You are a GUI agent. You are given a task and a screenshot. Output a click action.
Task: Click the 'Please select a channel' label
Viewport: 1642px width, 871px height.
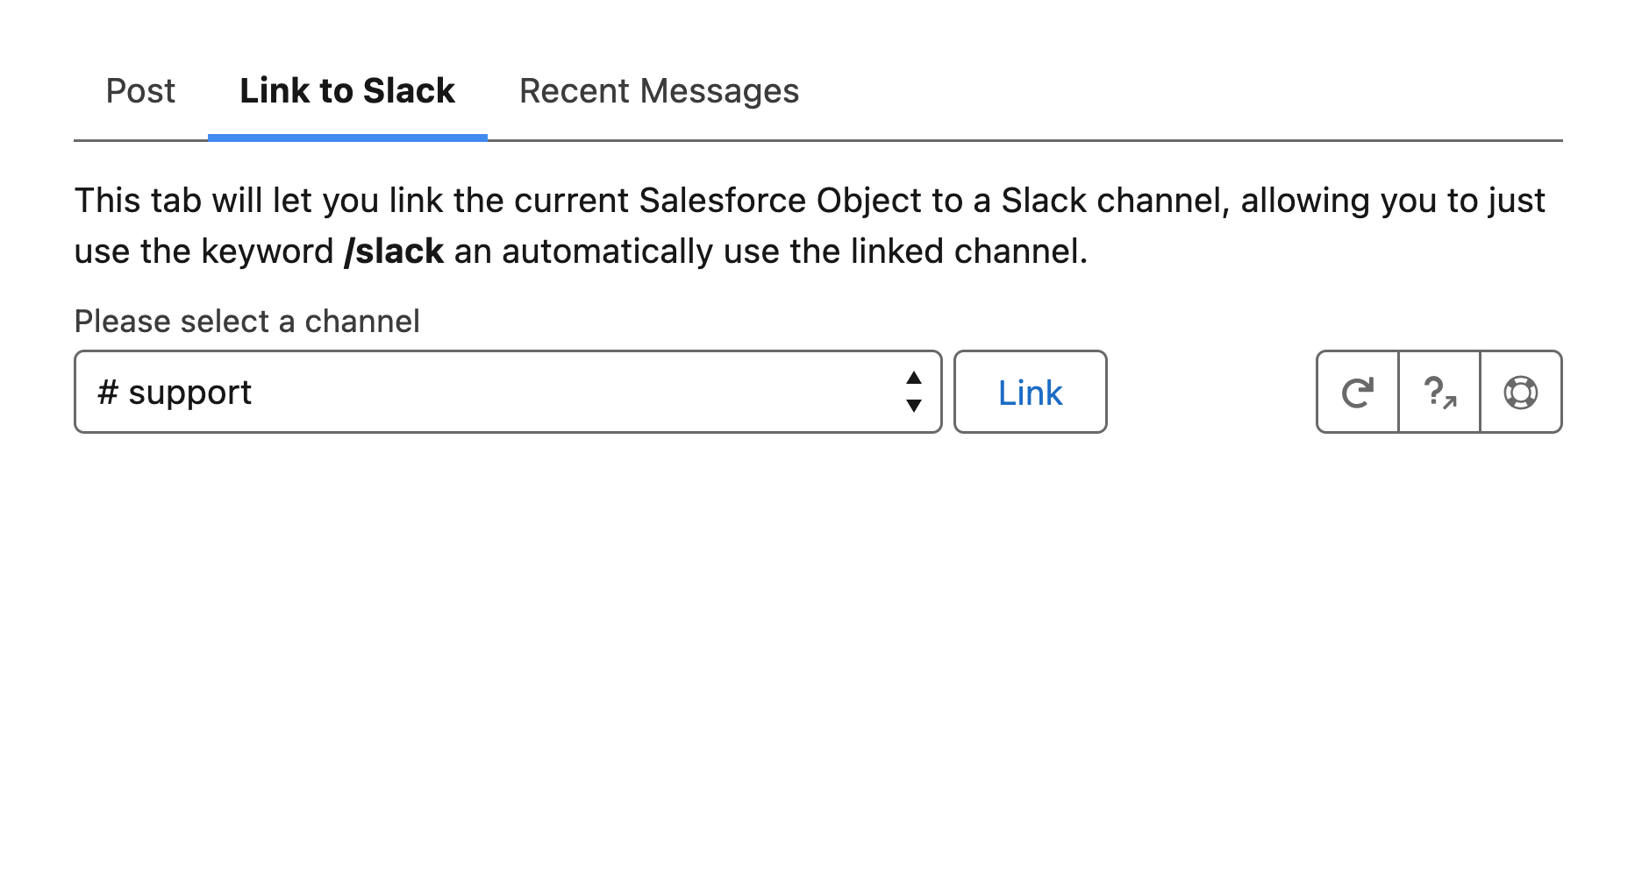click(x=246, y=322)
